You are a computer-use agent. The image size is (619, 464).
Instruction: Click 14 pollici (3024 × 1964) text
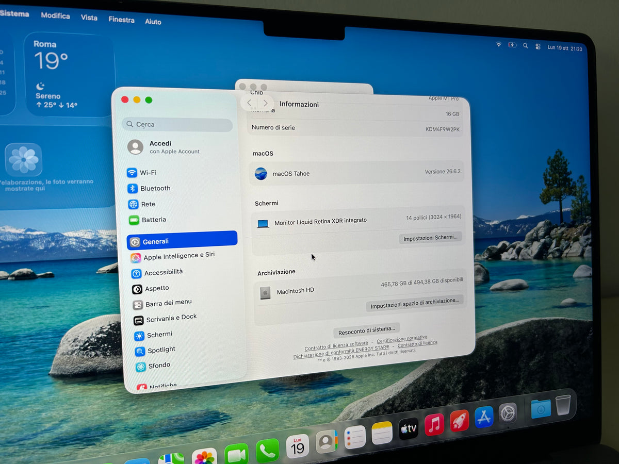[433, 218]
